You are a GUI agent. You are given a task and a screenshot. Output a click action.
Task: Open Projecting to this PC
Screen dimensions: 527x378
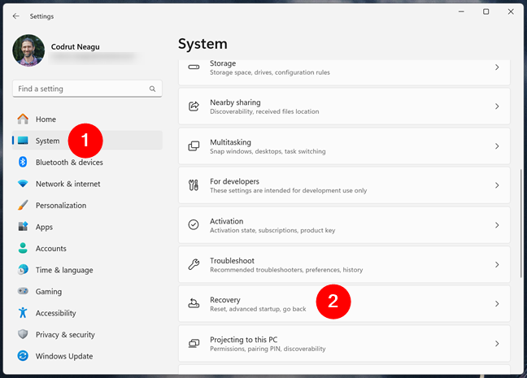point(344,343)
